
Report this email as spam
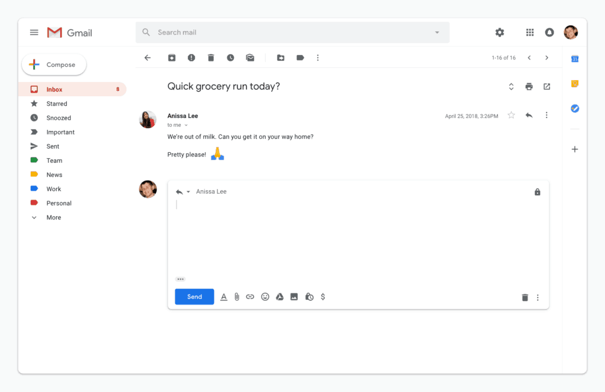click(191, 58)
